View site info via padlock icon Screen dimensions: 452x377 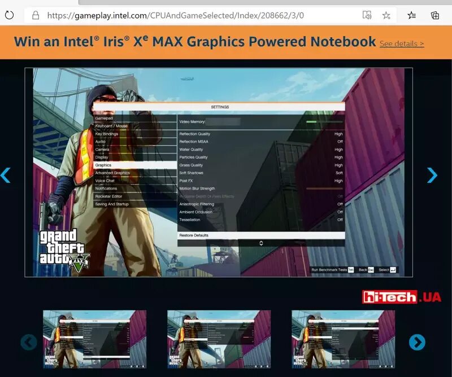pyautogui.click(x=36, y=15)
